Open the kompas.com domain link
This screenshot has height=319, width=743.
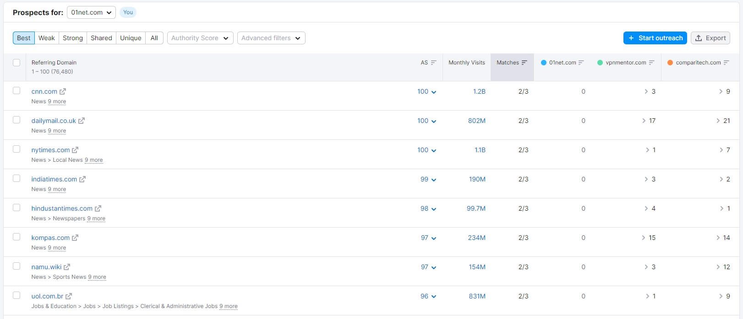(x=50, y=238)
